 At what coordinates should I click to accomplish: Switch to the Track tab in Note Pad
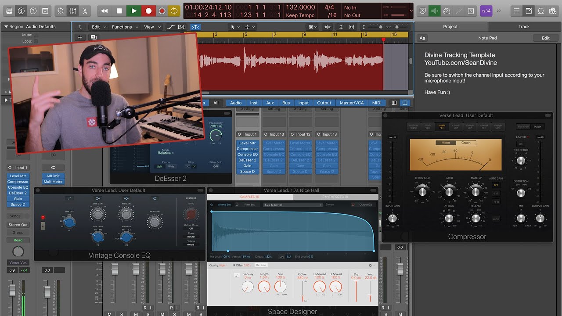pos(524,26)
